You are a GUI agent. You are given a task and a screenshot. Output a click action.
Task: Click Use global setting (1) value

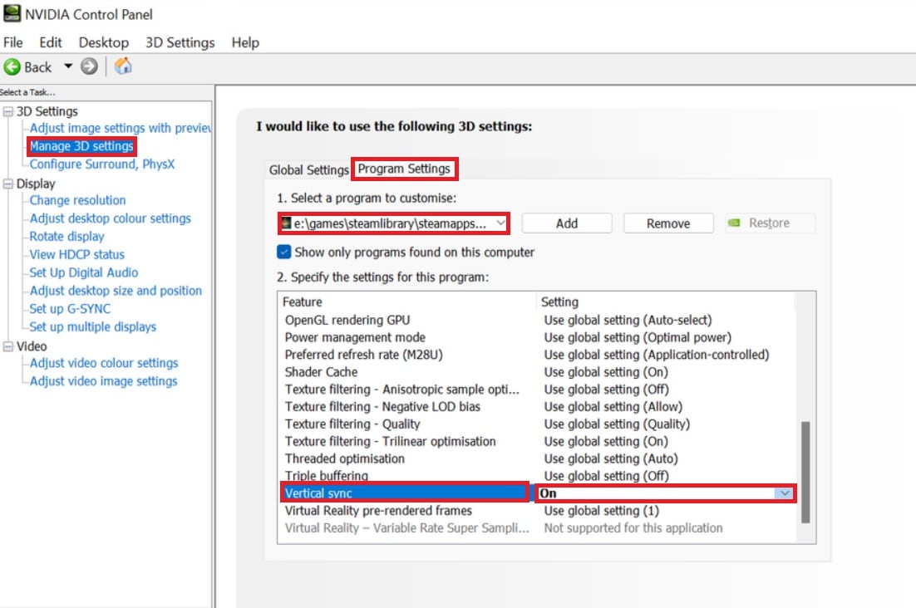pyautogui.click(x=602, y=511)
